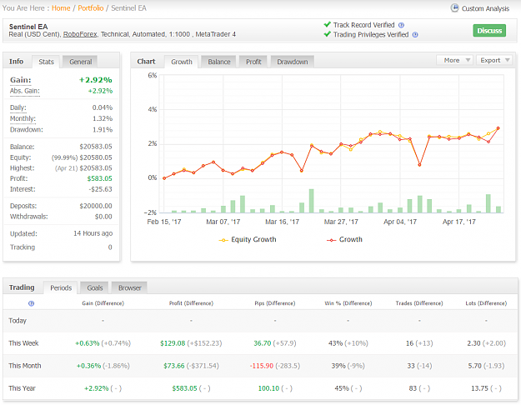521x405 pixels.
Task: Click the Withdrawals value $0.00
Action: pos(103,217)
